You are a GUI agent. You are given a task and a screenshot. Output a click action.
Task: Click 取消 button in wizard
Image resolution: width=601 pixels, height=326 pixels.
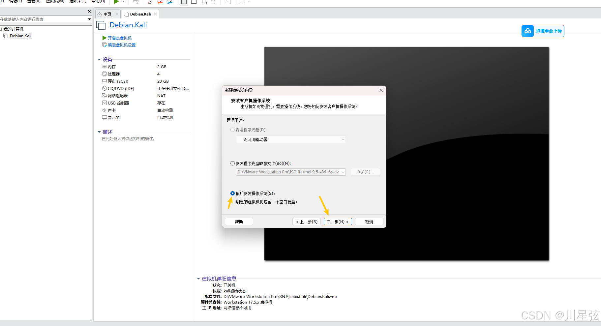coord(369,222)
